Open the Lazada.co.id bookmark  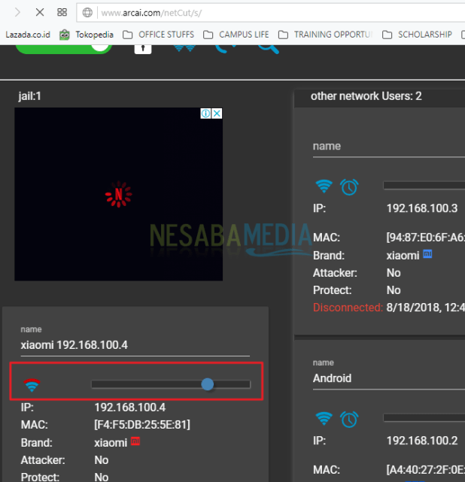[x=28, y=35]
